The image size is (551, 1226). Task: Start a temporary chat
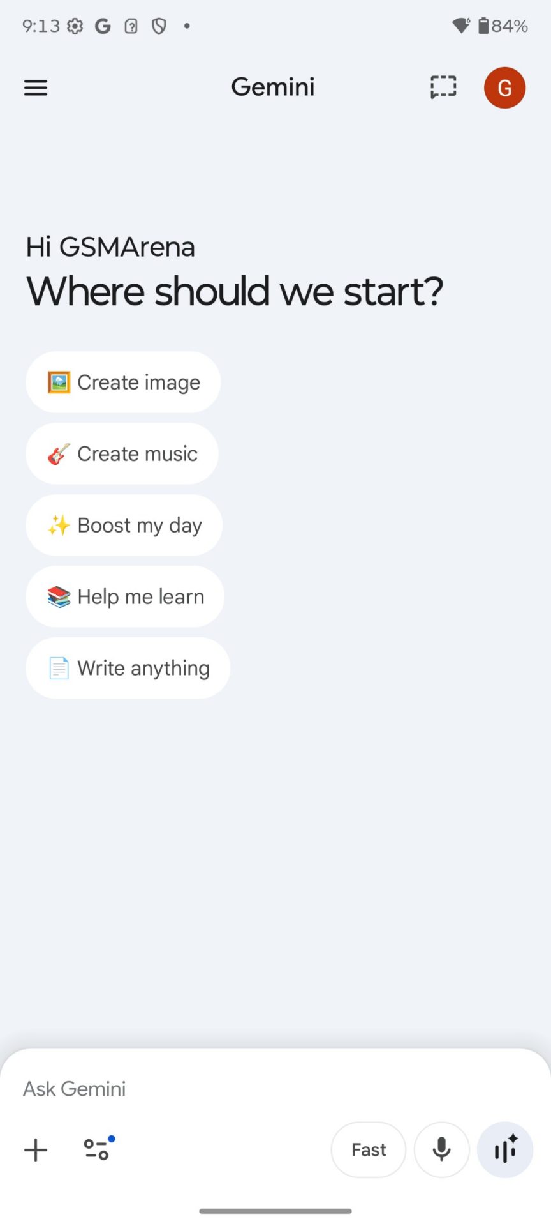(x=443, y=87)
